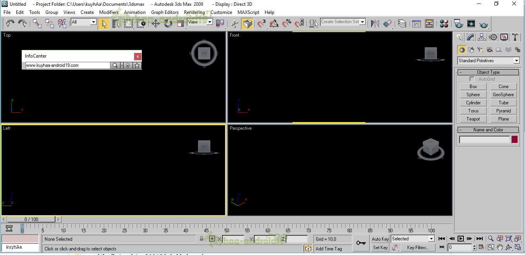Screen dimensions: 525x255
Task: Activate the Select and Uniform Scale tool
Action: pyautogui.click(x=180, y=24)
